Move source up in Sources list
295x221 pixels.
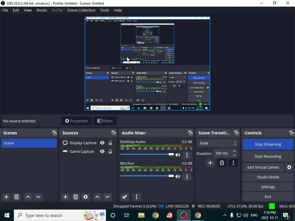pyautogui.click(x=97, y=197)
